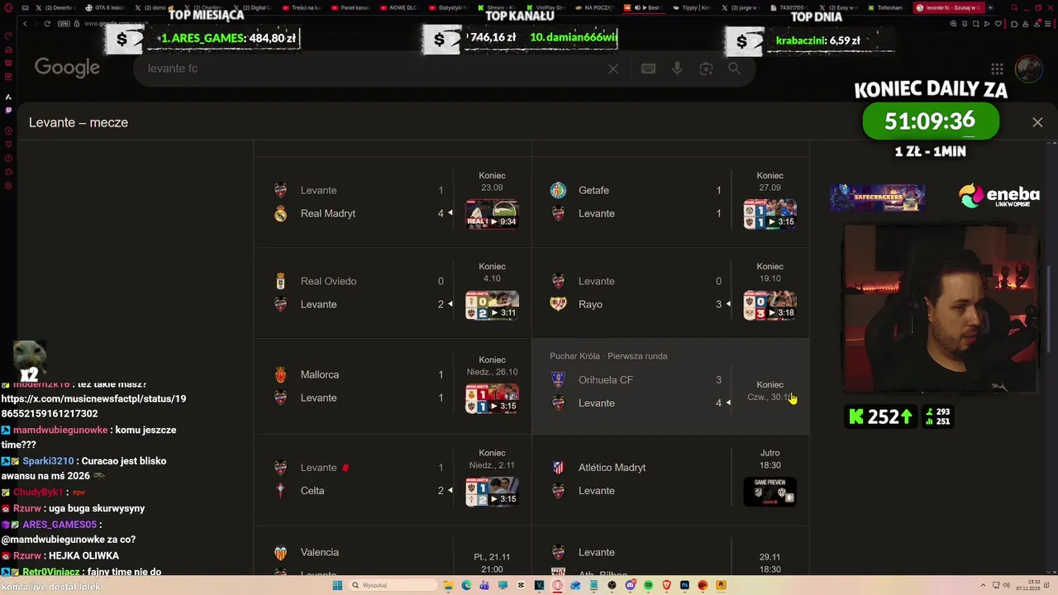Screen dimensions: 1058x595
Task: Go back with browser back arrow
Action: click(25, 23)
